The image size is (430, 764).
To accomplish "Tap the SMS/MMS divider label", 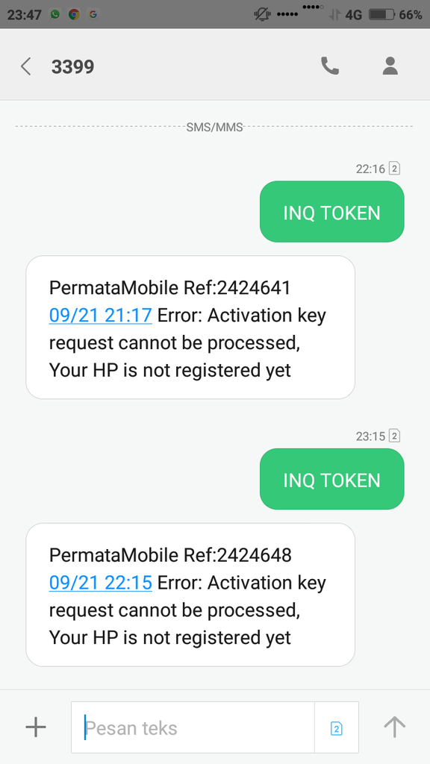I will coord(215,127).
